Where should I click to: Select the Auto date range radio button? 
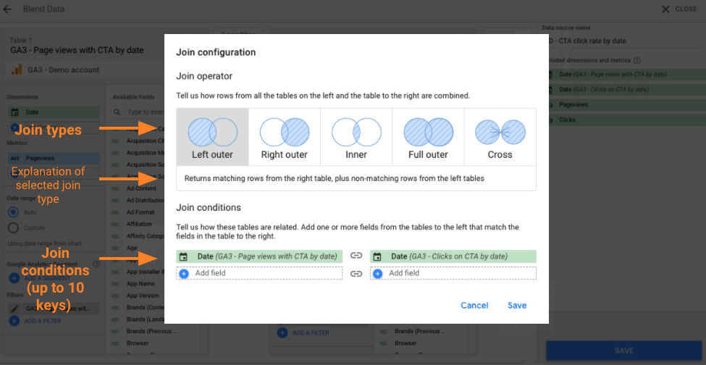click(14, 212)
